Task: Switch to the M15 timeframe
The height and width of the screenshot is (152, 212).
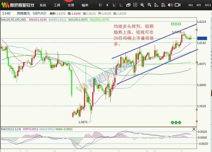Action: click(208, 5)
